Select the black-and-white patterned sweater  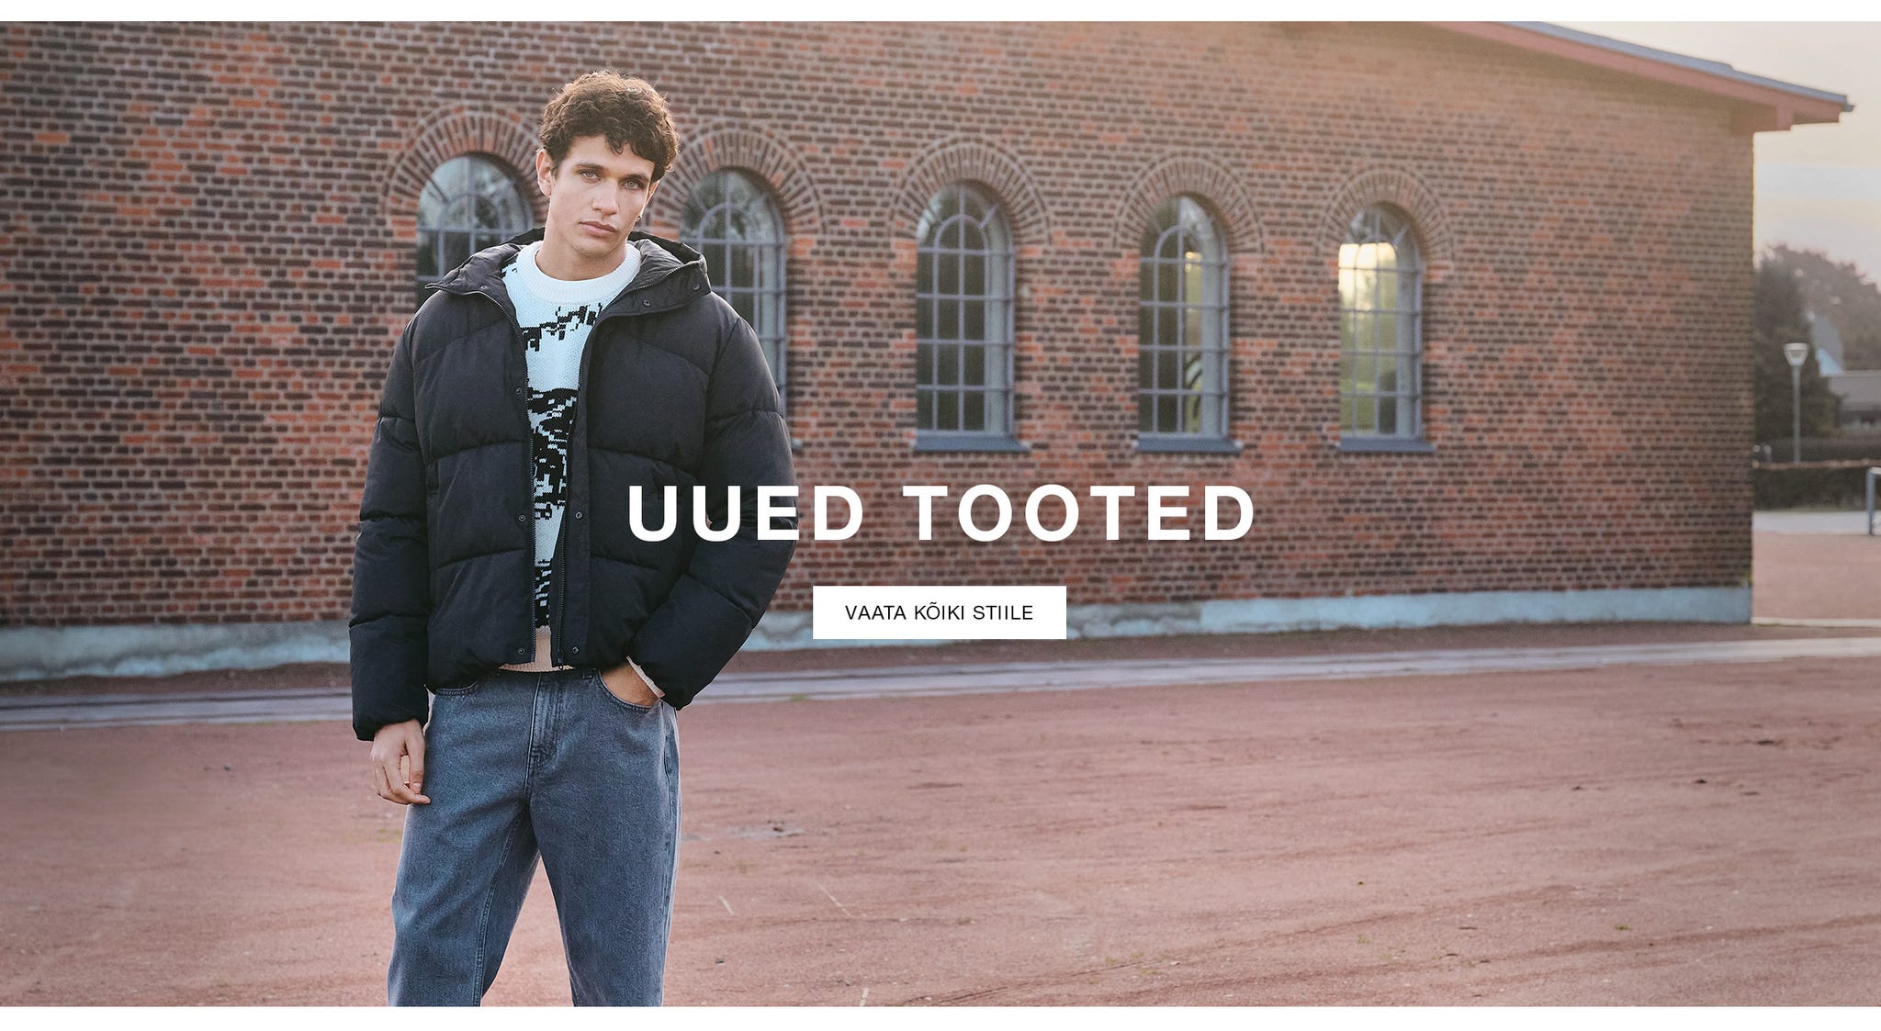click(x=558, y=413)
